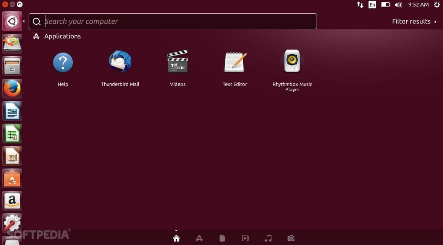443x245 pixels.
Task: Select the Photos lens camera tab
Action: point(291,239)
